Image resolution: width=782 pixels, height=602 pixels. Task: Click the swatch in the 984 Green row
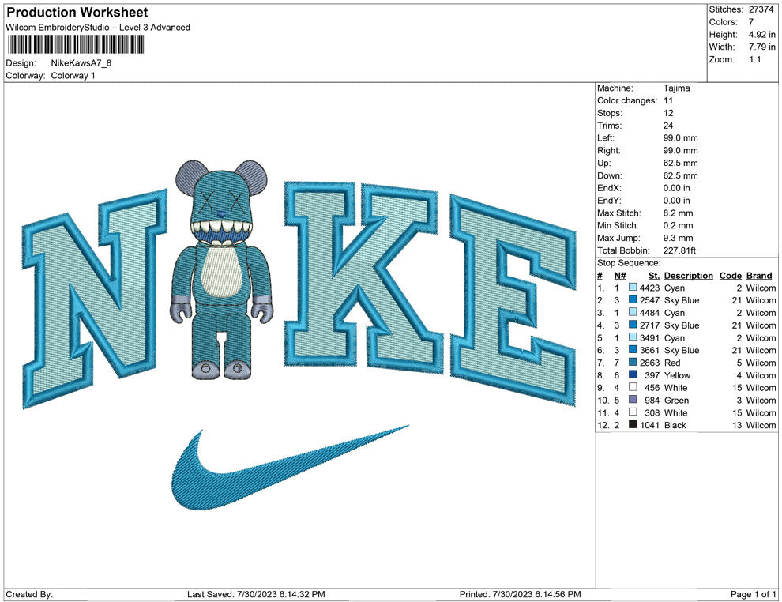pyautogui.click(x=633, y=400)
